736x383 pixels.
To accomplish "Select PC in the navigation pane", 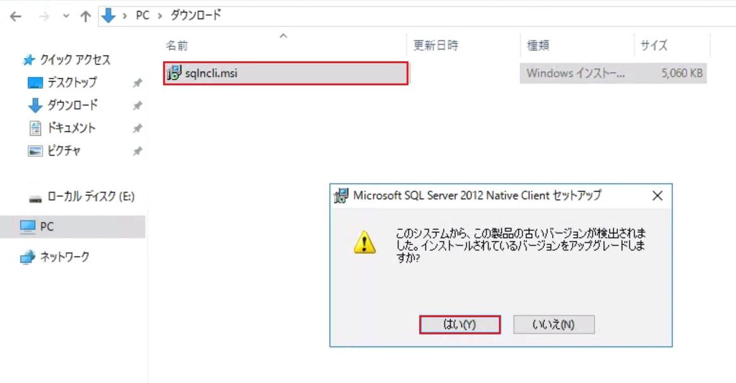I will coord(47,227).
